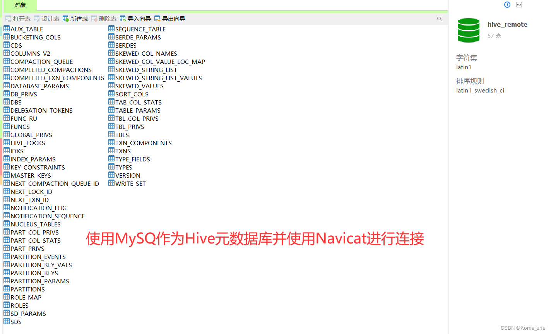Click the table icon beside TYPES
551x334 pixels.
(x=111, y=167)
